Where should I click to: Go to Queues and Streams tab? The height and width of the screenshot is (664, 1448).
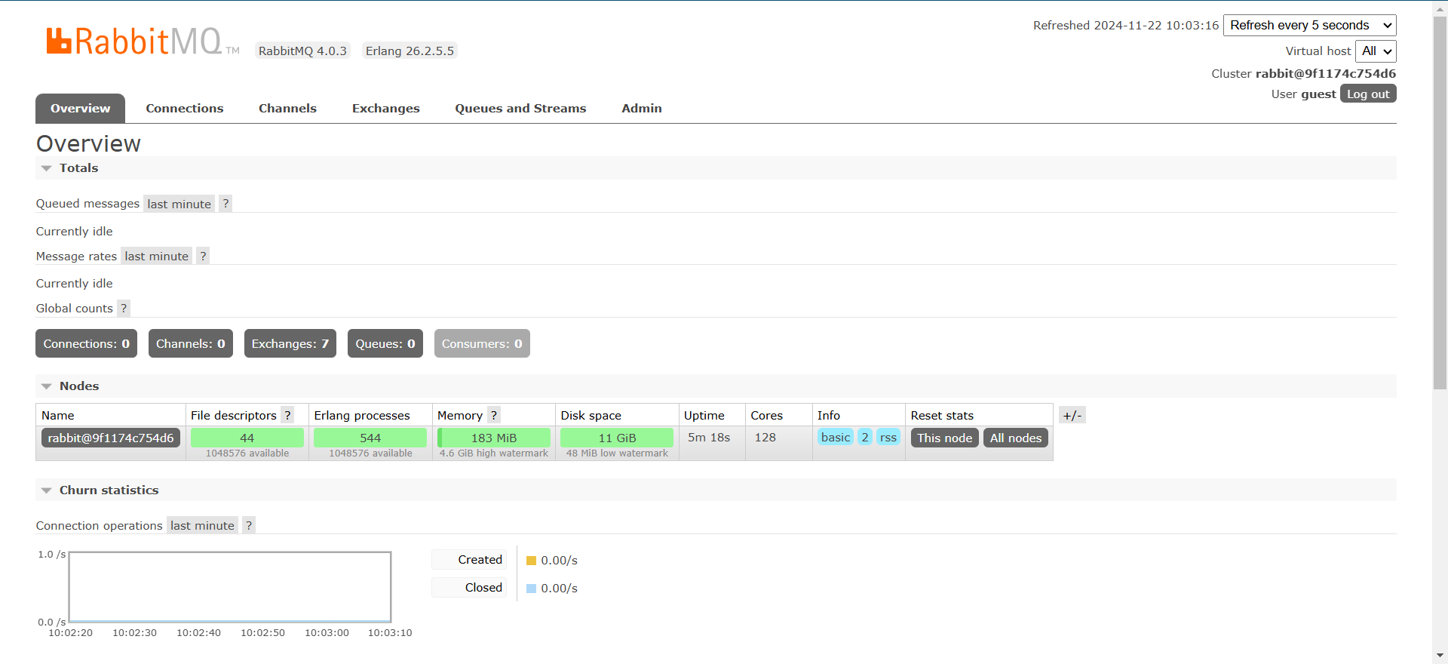tap(520, 109)
